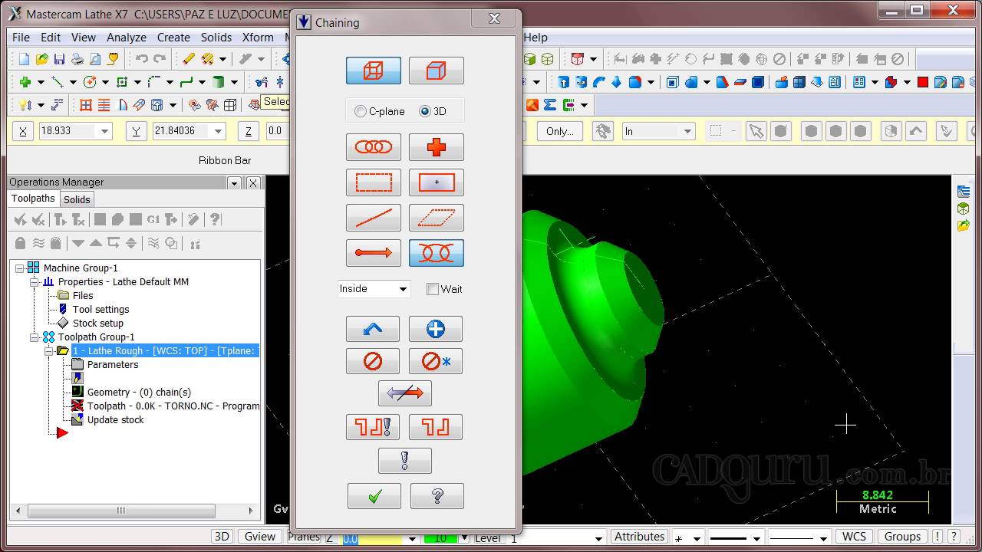Image resolution: width=982 pixels, height=552 pixels.
Task: Click the Groups status bar button
Action: [x=902, y=537]
